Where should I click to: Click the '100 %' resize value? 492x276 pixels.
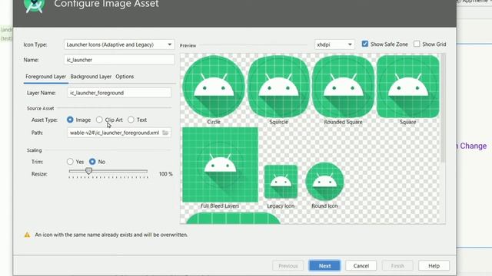(x=166, y=174)
